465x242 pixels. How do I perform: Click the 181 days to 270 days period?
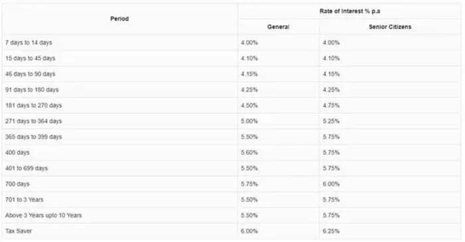pos(33,105)
